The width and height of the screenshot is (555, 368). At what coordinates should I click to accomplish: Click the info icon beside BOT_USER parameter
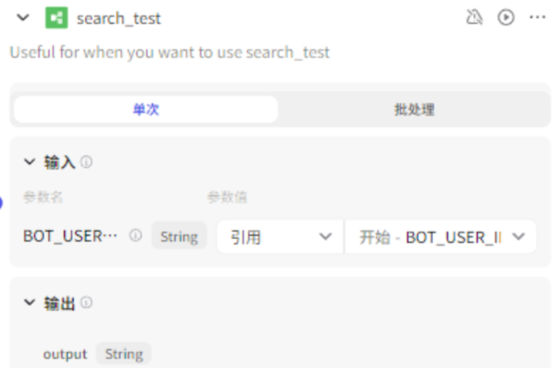tap(135, 236)
